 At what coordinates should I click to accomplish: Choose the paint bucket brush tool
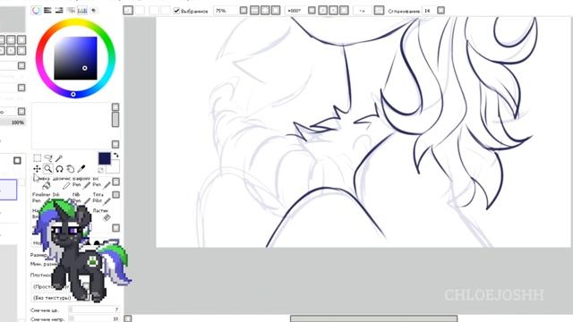coord(46,185)
